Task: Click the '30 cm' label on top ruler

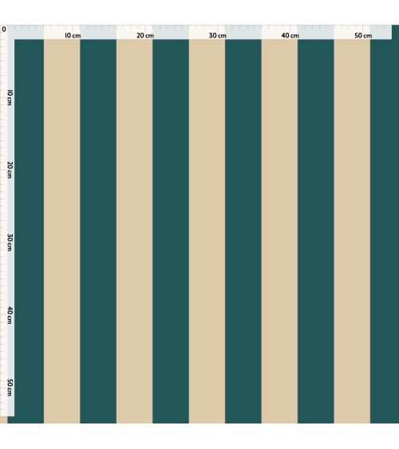Action: coord(217,36)
